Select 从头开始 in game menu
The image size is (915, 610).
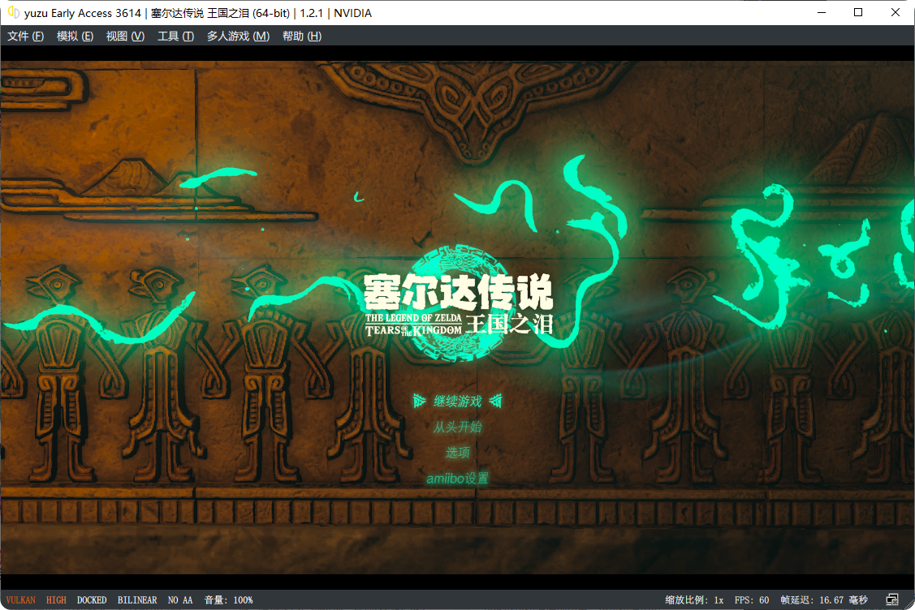[458, 427]
